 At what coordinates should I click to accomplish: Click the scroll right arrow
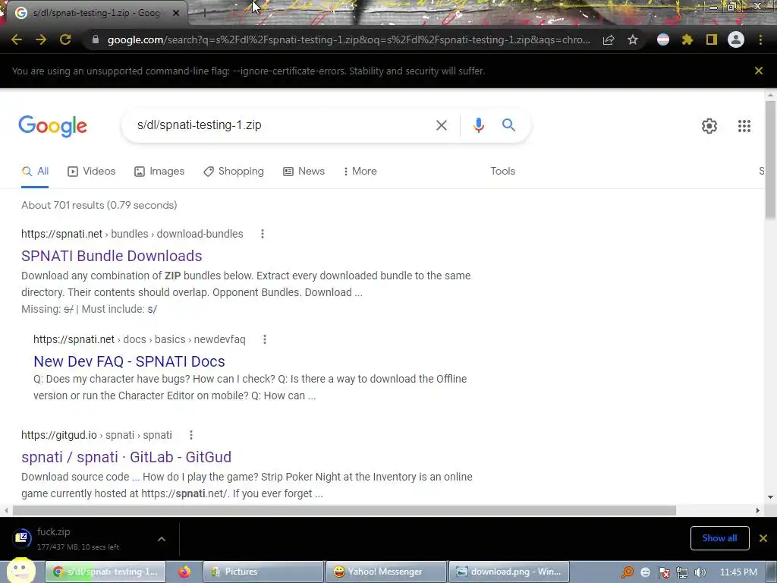758,511
